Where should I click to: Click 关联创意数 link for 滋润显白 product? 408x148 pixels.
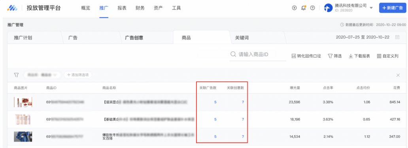click(243, 102)
